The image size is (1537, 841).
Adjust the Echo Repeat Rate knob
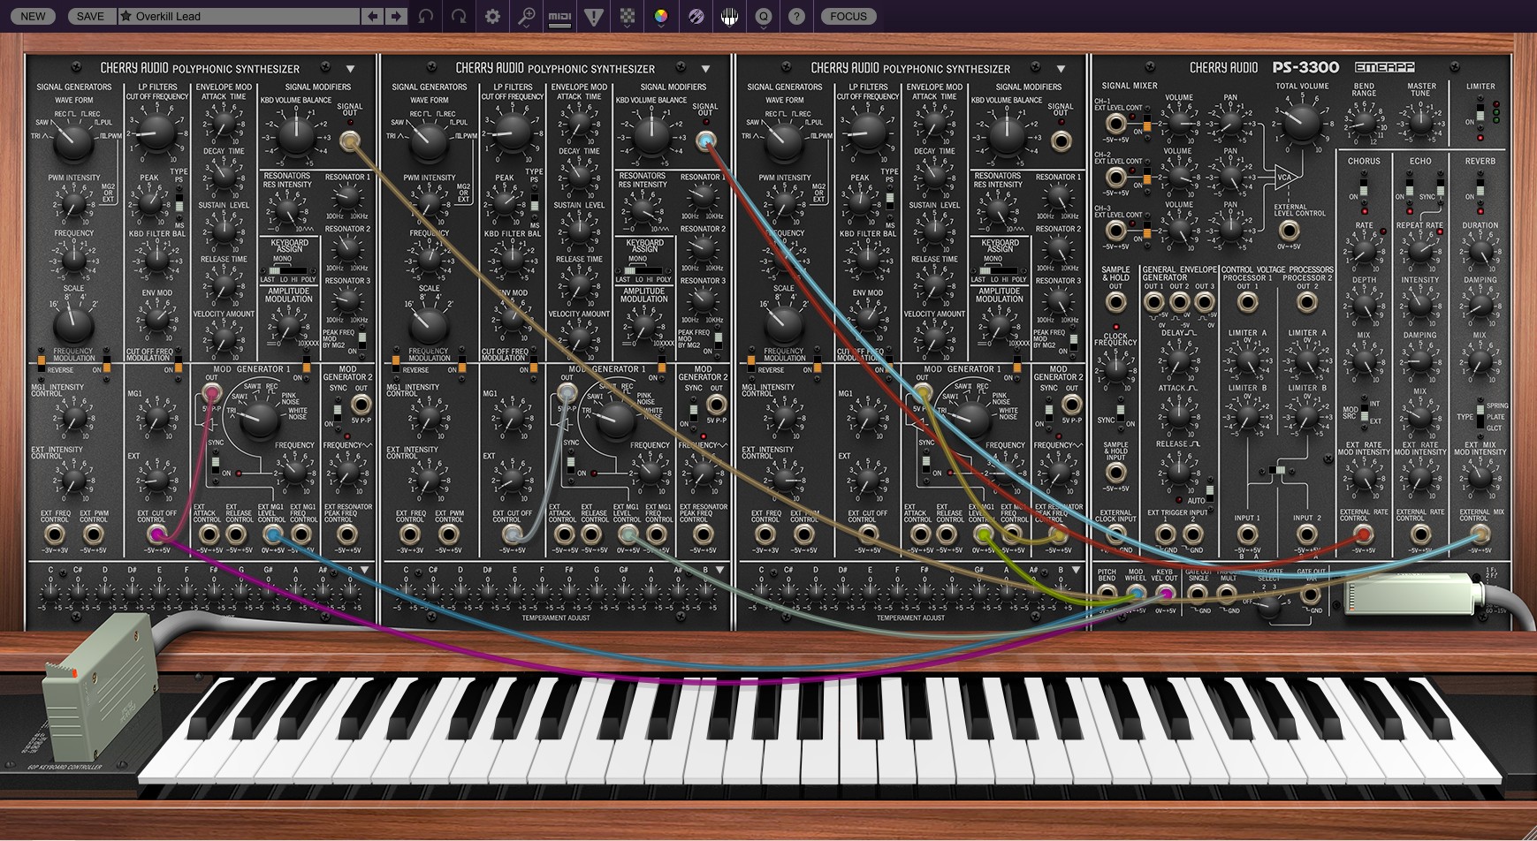click(x=1420, y=252)
